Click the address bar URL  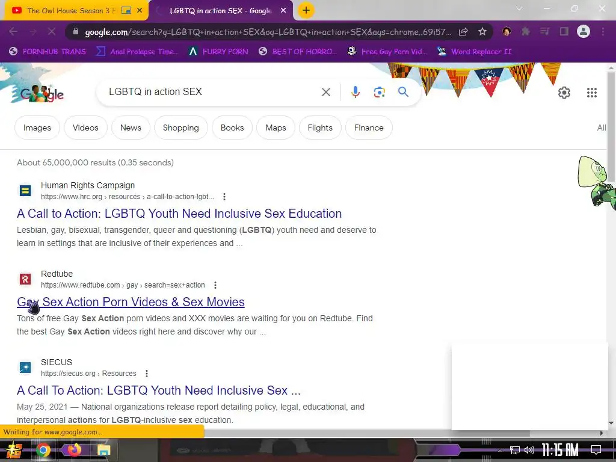click(x=268, y=32)
